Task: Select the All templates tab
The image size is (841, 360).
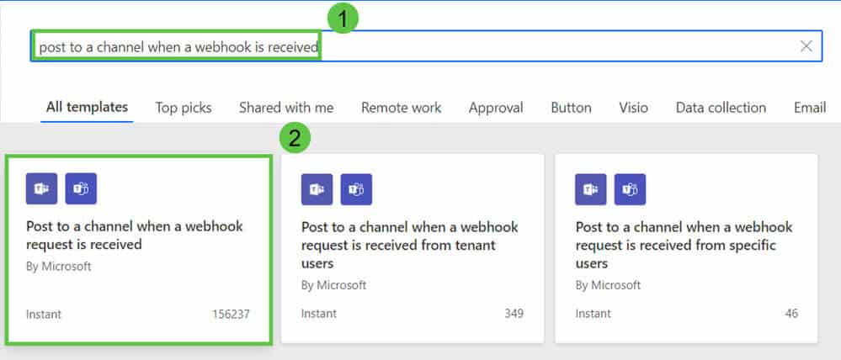Action: pyautogui.click(x=87, y=107)
